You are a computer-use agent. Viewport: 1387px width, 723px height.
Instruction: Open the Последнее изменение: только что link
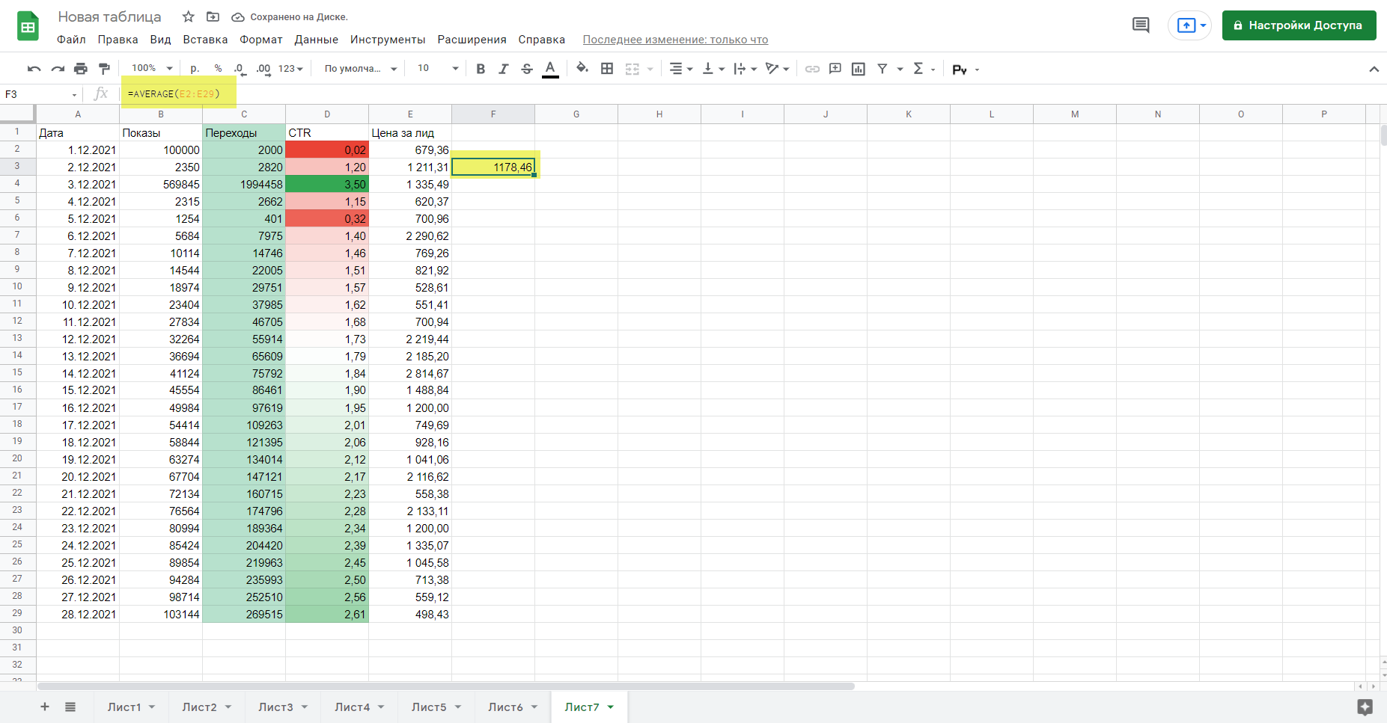coord(675,40)
